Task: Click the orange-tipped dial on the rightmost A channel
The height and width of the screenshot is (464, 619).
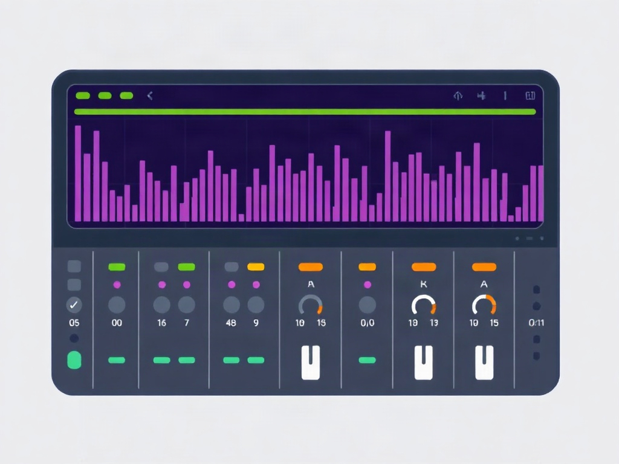Action: point(484,304)
